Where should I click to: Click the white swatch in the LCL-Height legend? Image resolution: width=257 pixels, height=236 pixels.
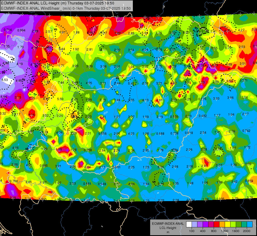coord(189,224)
